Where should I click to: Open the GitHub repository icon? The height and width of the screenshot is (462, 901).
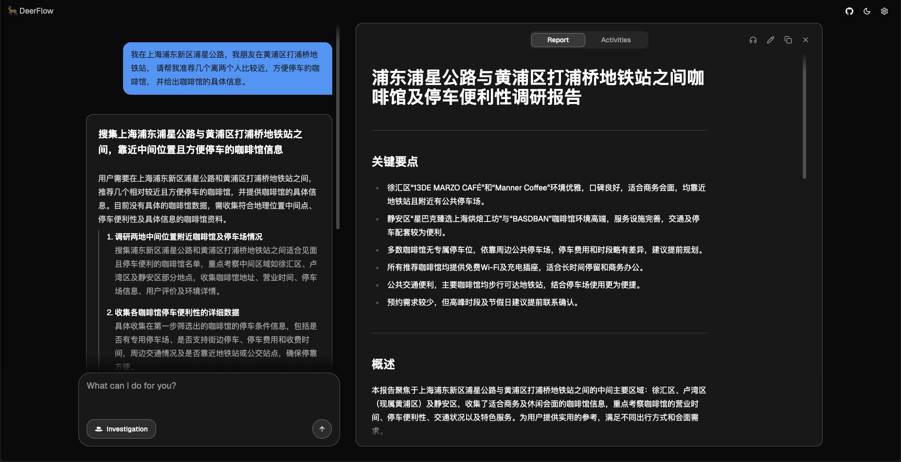click(x=849, y=11)
